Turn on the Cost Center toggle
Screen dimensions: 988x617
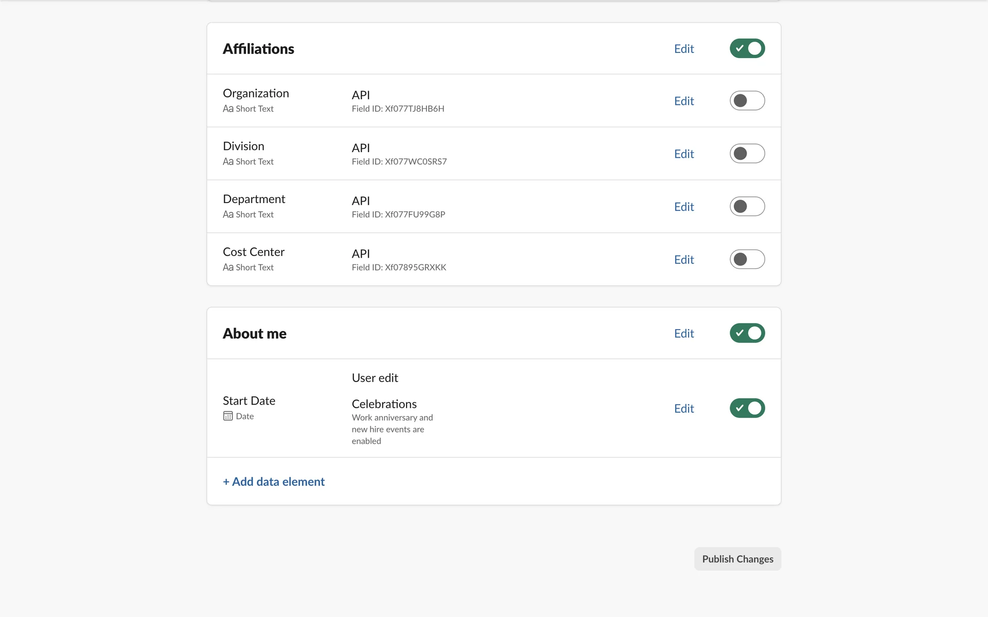[x=747, y=260]
